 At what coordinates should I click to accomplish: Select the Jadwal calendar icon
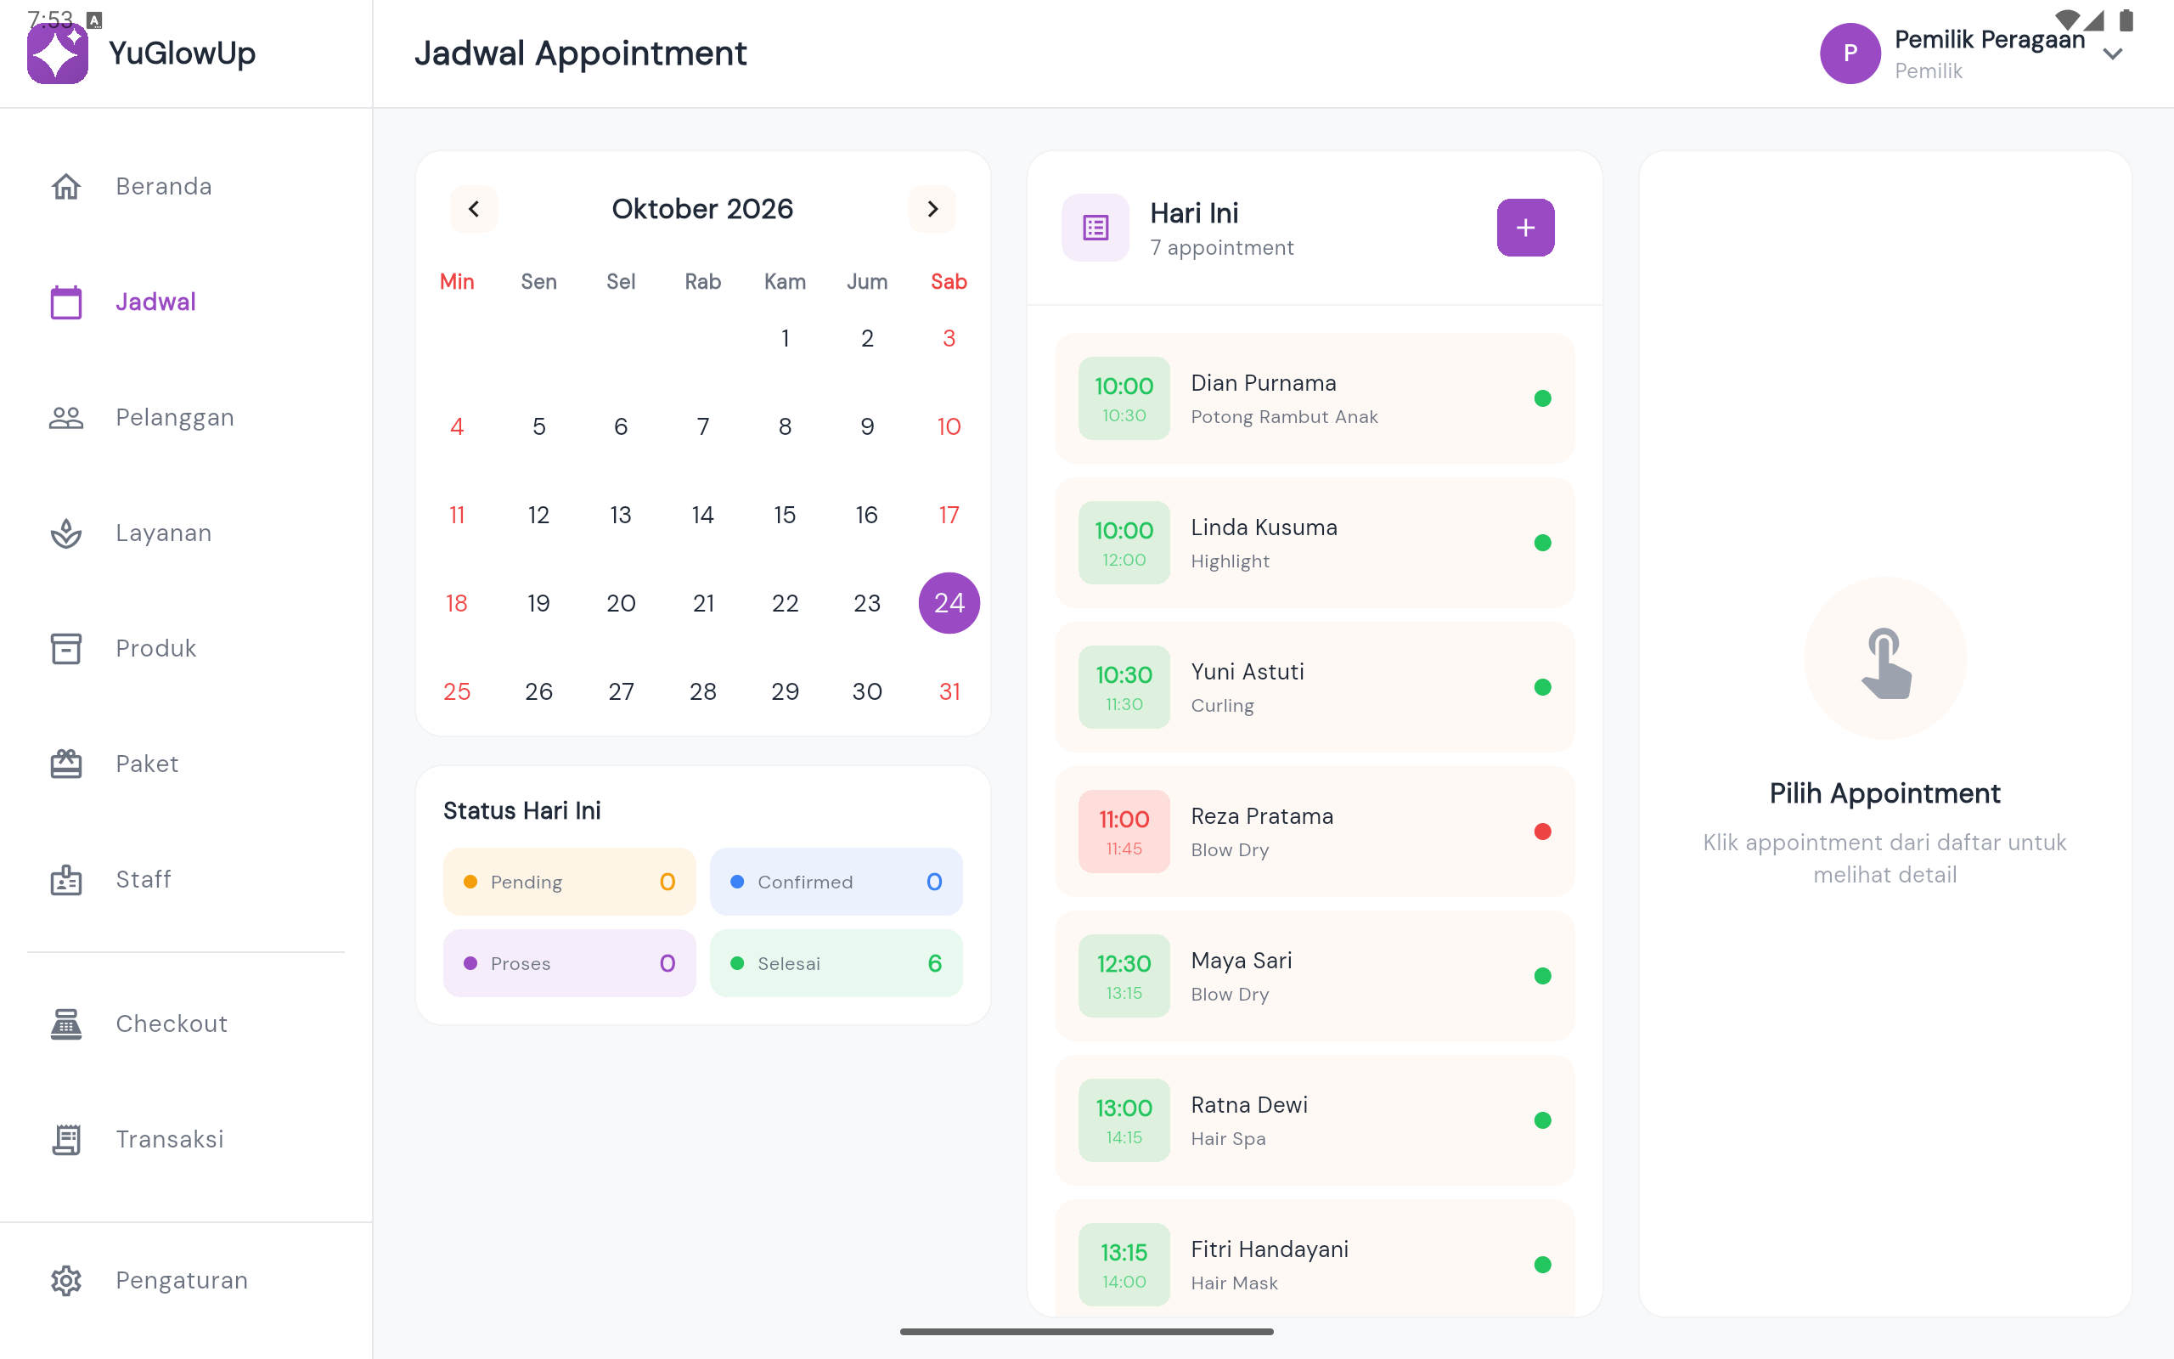(x=65, y=302)
